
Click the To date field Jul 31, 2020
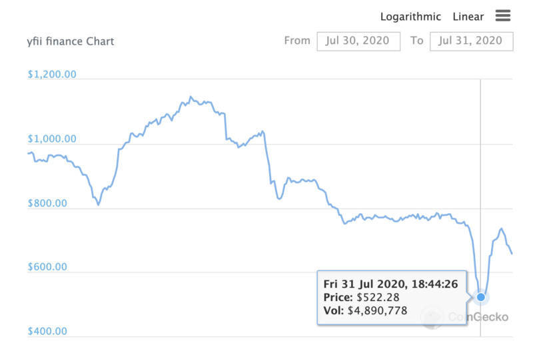(x=471, y=41)
